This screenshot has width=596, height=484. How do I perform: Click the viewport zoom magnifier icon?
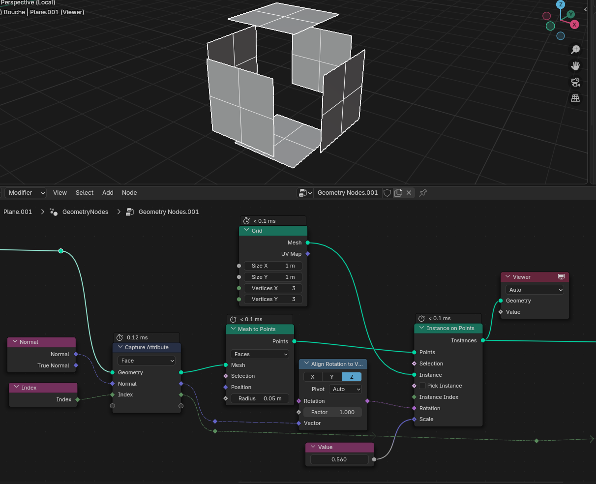[575, 49]
